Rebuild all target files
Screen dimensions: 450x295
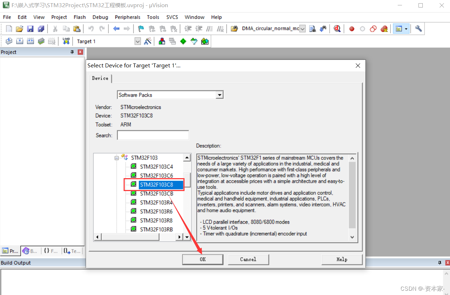click(x=30, y=41)
